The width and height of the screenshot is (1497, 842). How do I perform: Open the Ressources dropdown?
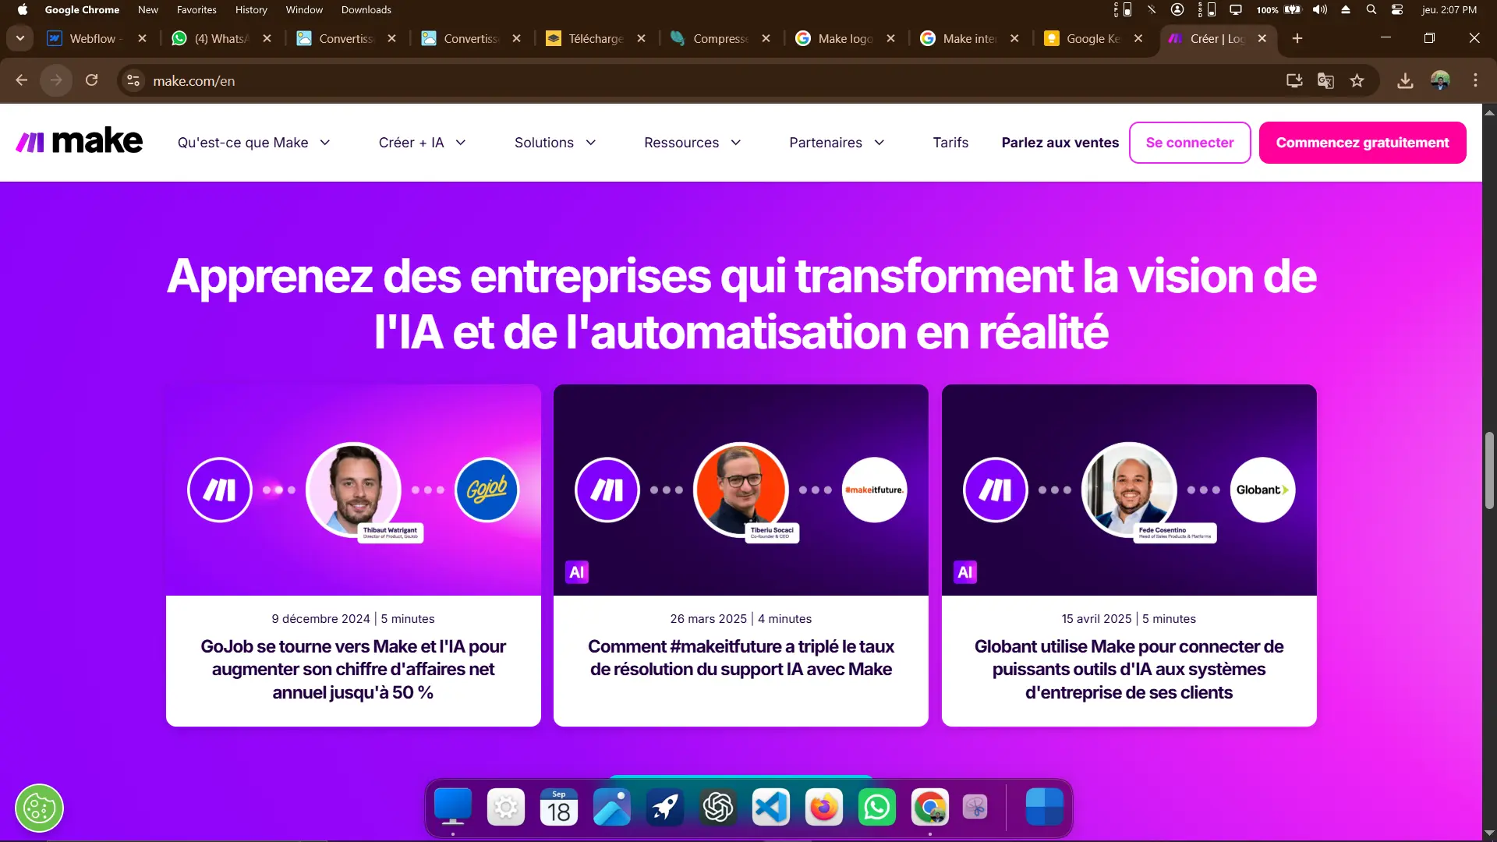[692, 143]
